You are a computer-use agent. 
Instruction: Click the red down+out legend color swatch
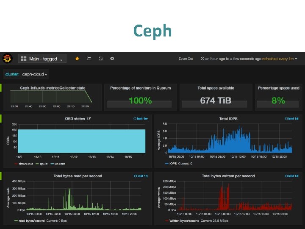[x=16, y=164]
